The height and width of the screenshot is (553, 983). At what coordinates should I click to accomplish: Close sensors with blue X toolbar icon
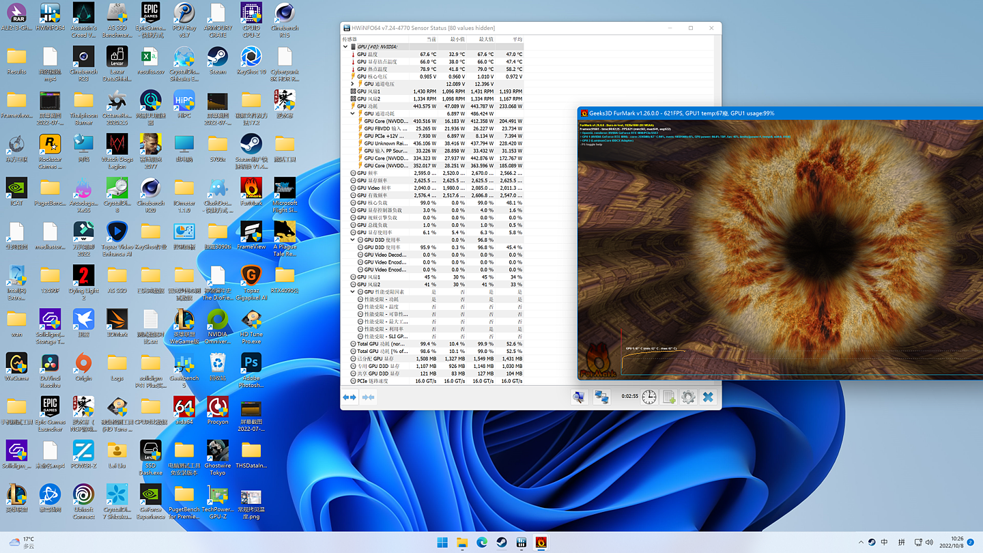tap(708, 397)
